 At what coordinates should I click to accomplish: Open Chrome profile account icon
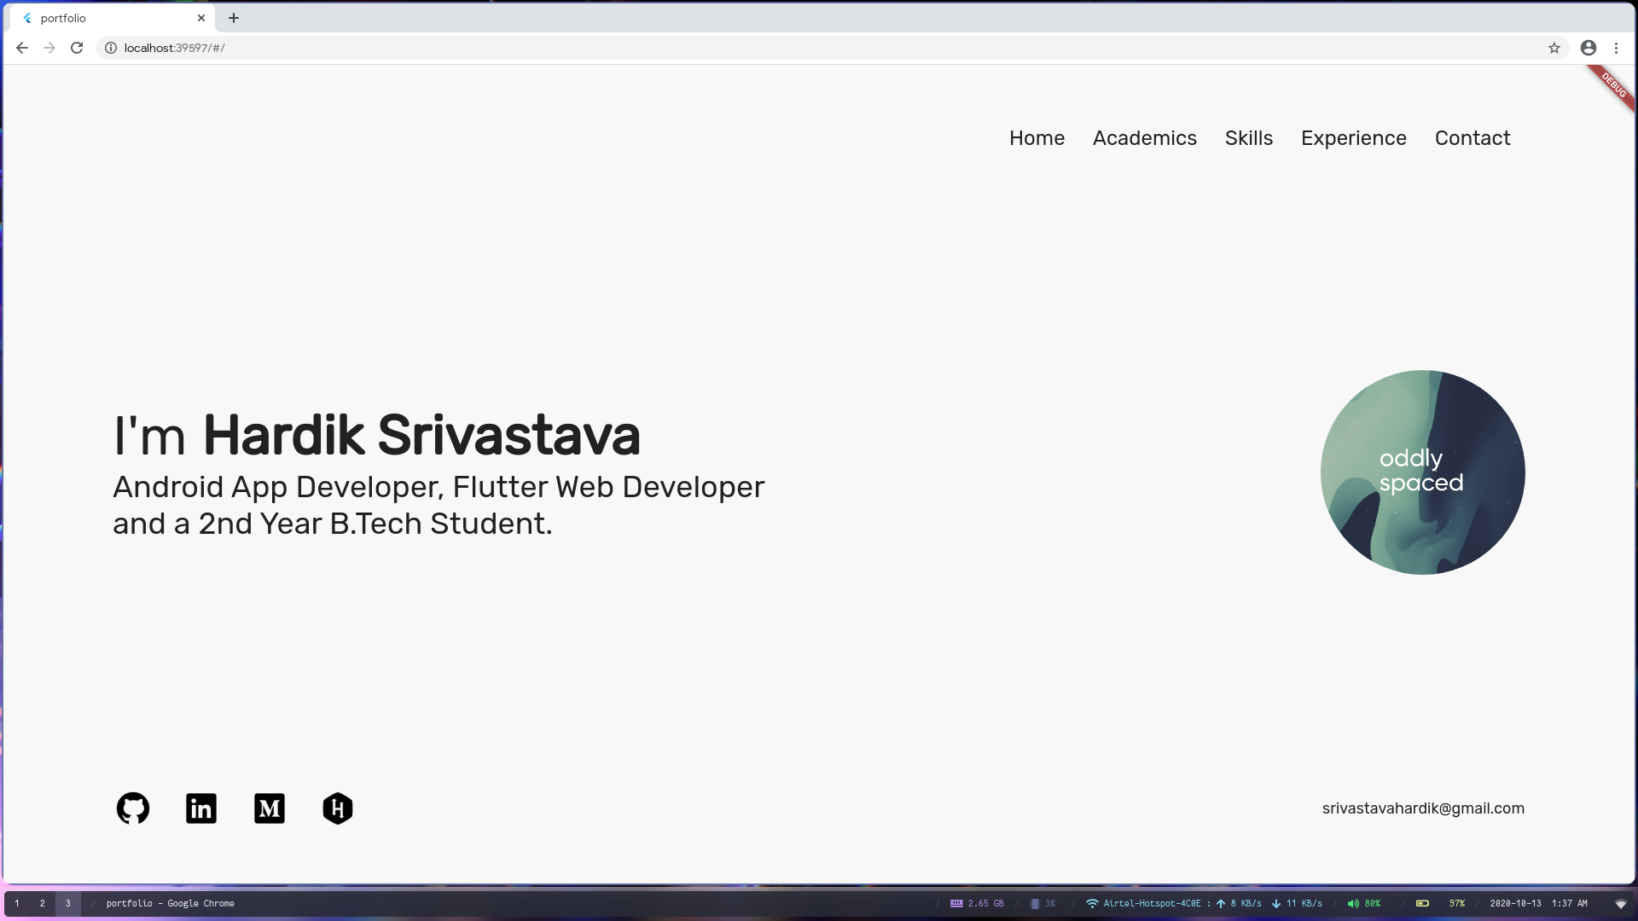1589,48
